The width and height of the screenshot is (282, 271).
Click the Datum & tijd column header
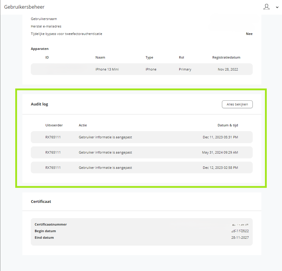tap(228, 125)
